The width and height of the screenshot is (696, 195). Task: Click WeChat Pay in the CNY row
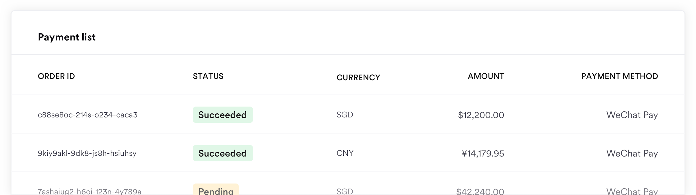pos(632,153)
